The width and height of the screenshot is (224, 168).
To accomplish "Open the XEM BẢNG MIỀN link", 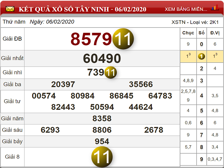I will coord(186,9).
